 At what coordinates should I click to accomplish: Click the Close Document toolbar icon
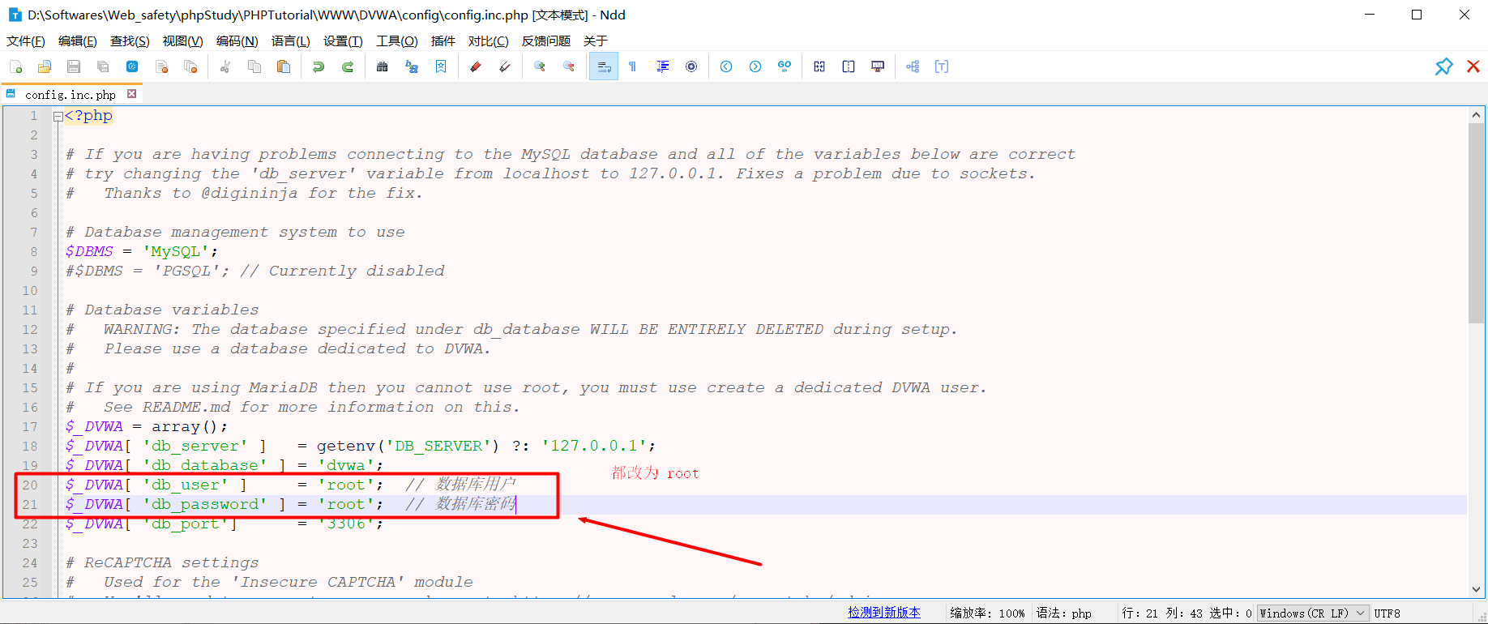tap(161, 66)
